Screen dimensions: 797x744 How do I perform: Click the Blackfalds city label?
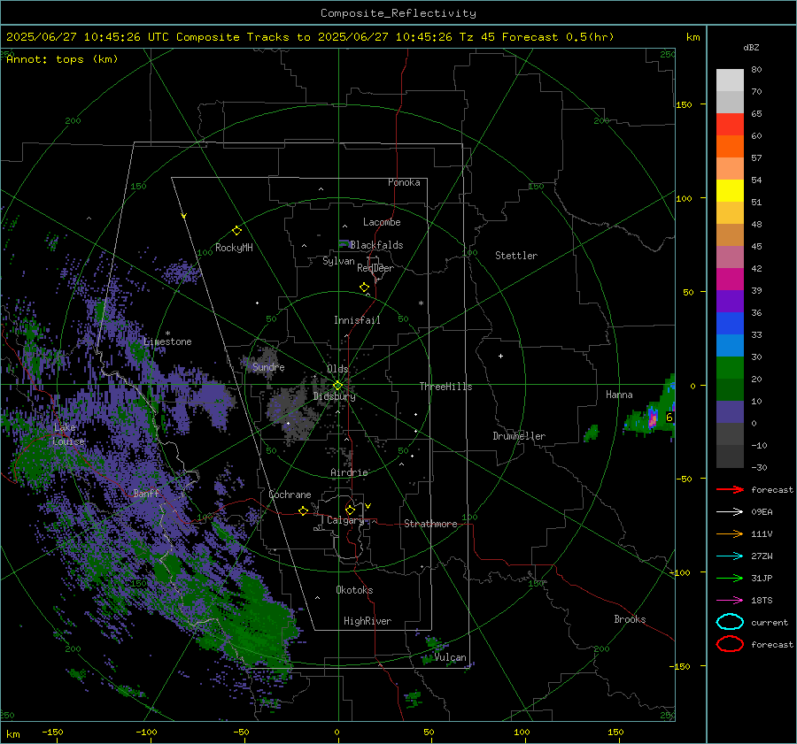tap(376, 245)
